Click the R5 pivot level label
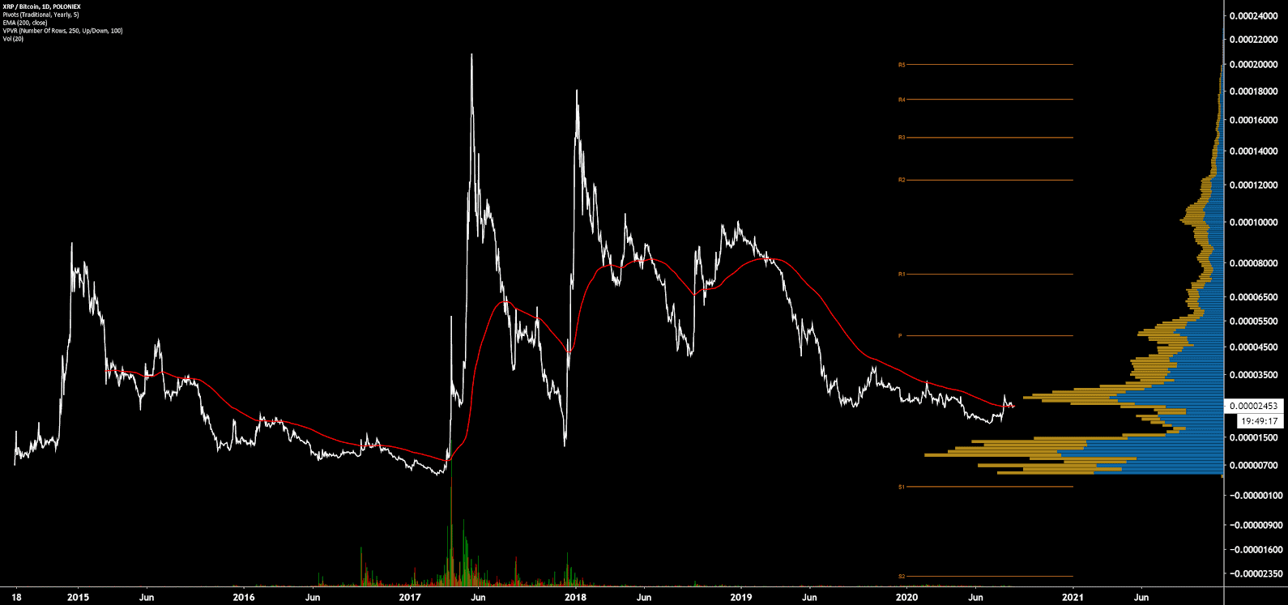Viewport: 1288px width, 605px height. point(902,65)
